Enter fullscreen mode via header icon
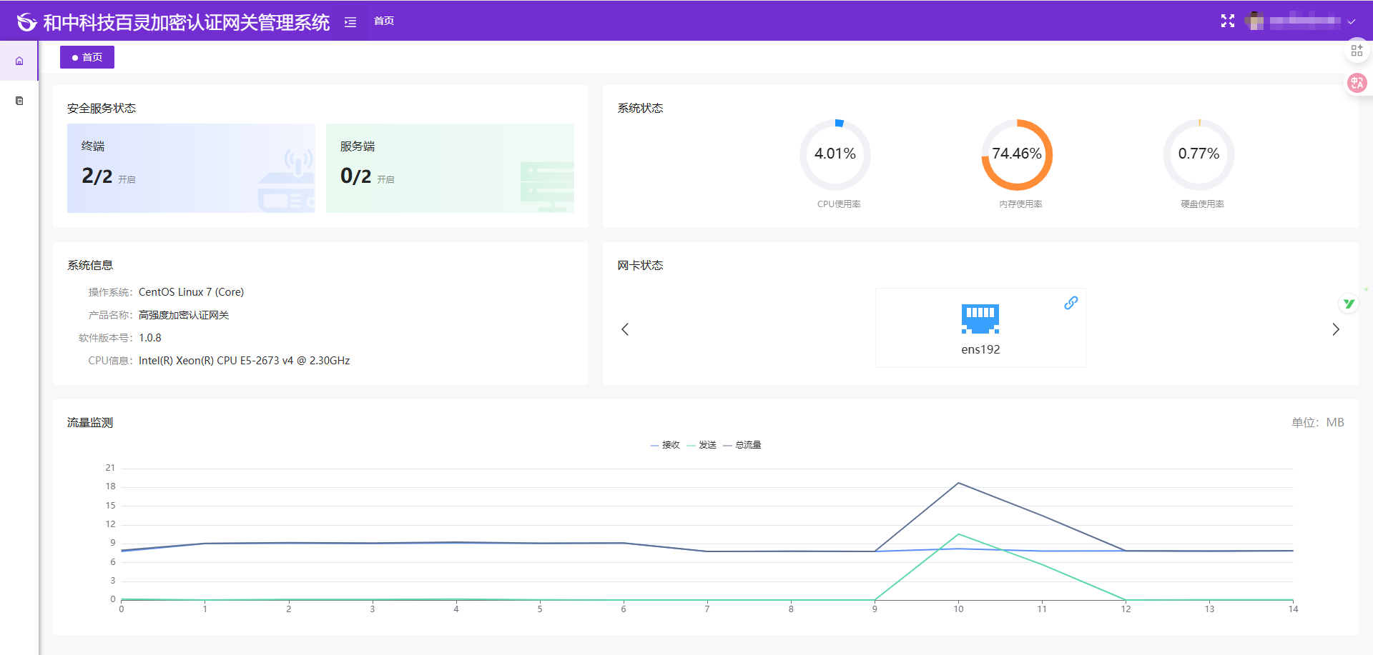The height and width of the screenshot is (655, 1373). click(1227, 21)
